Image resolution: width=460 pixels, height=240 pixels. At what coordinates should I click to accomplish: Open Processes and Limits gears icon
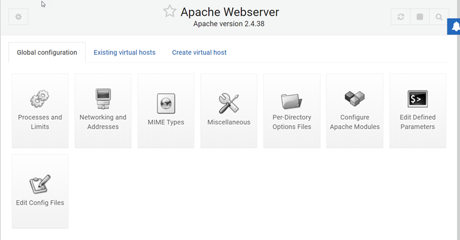pyautogui.click(x=40, y=98)
